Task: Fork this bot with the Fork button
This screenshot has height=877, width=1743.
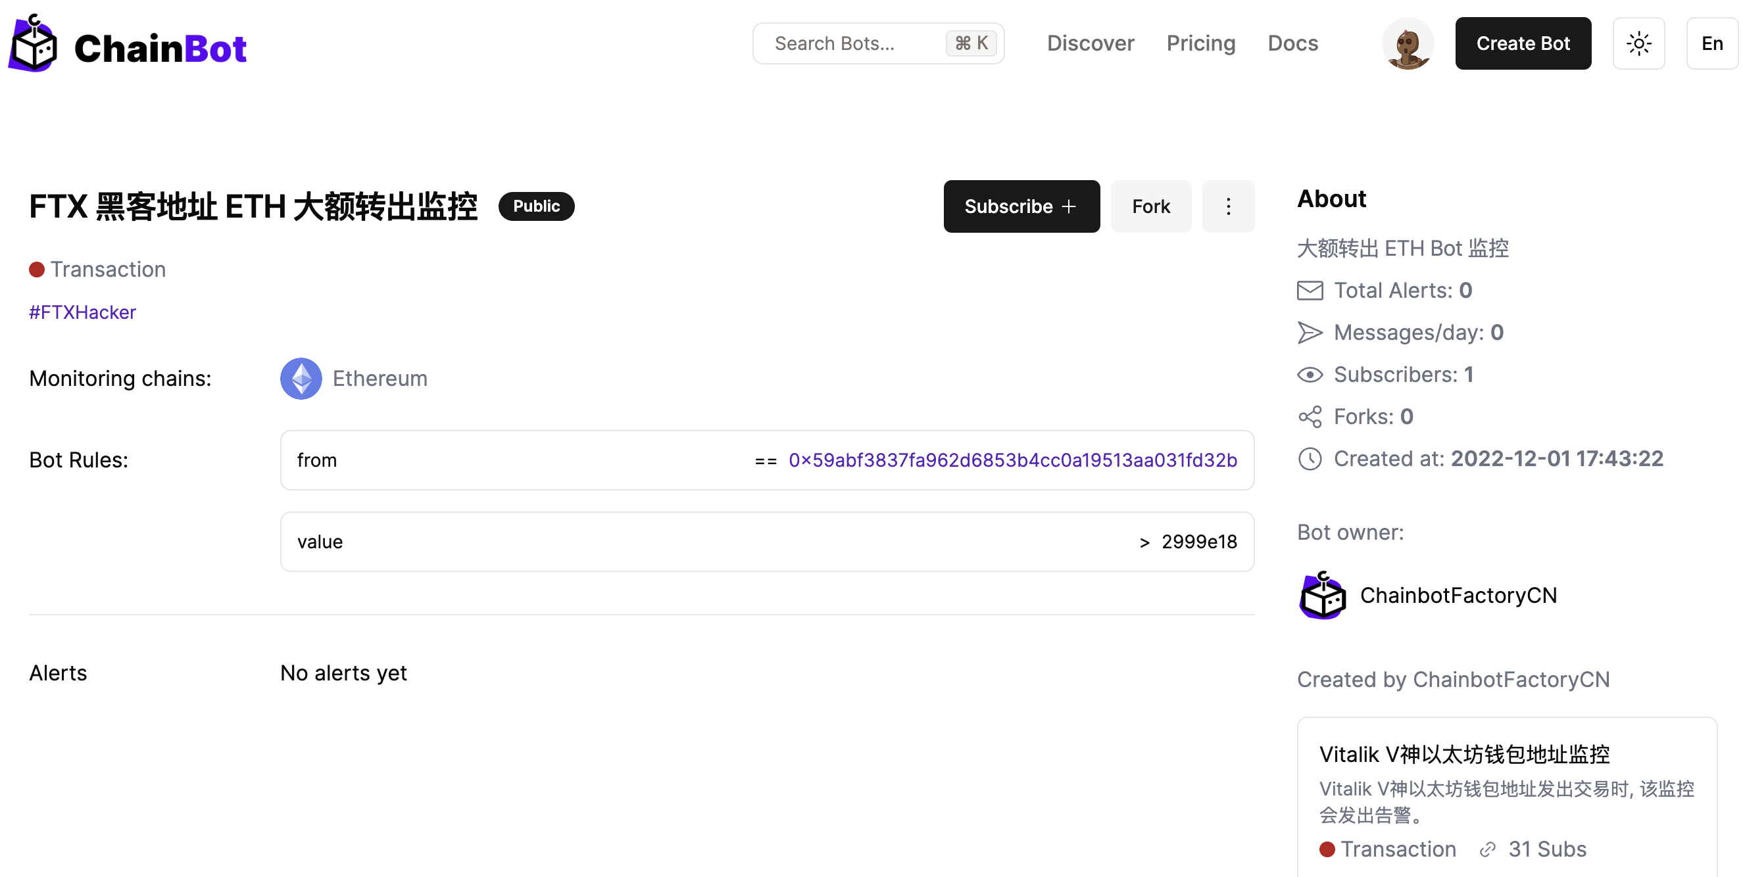Action: tap(1150, 206)
